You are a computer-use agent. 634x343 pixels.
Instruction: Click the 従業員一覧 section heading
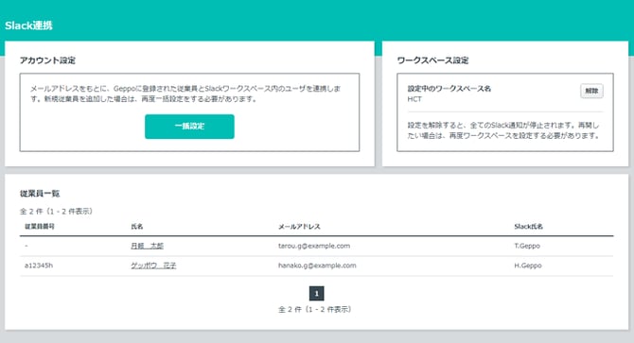[x=40, y=194]
